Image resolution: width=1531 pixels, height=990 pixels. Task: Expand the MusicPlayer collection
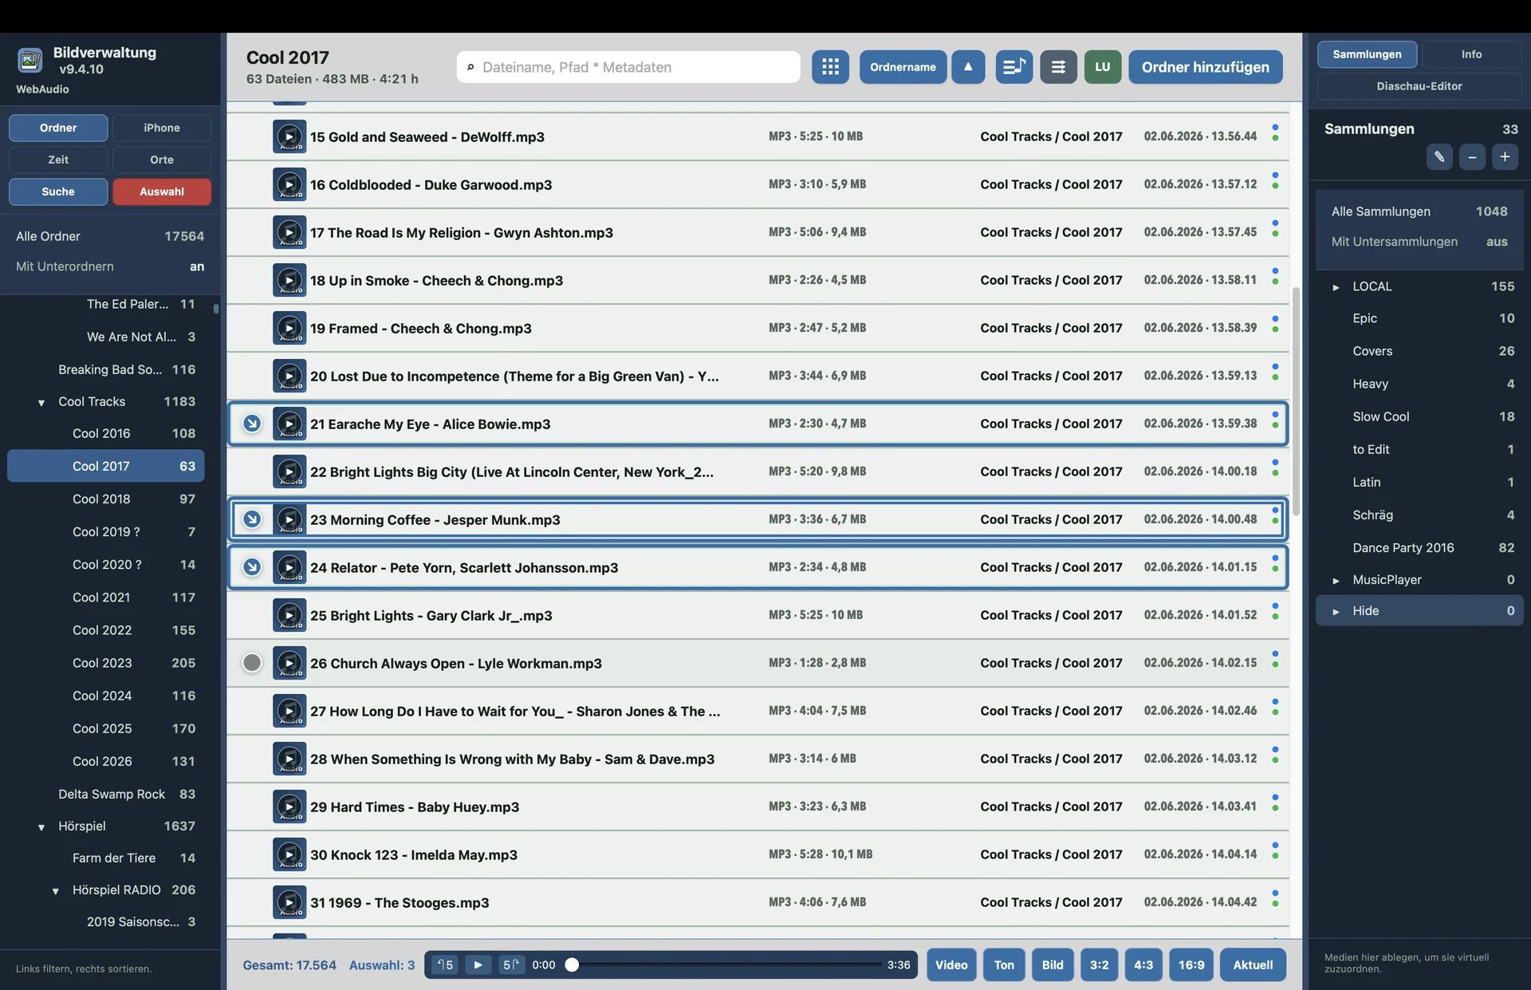pyautogui.click(x=1336, y=580)
